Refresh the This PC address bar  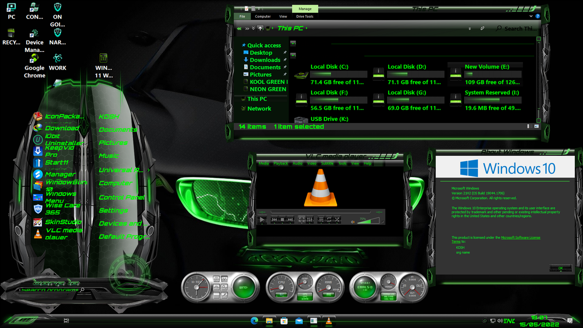tap(482, 28)
